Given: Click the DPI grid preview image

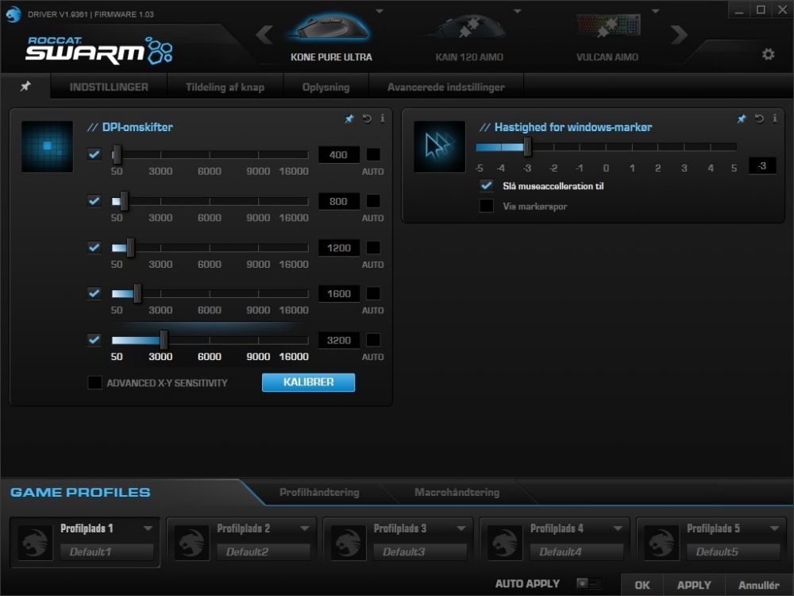Looking at the screenshot, I should coord(47,146).
